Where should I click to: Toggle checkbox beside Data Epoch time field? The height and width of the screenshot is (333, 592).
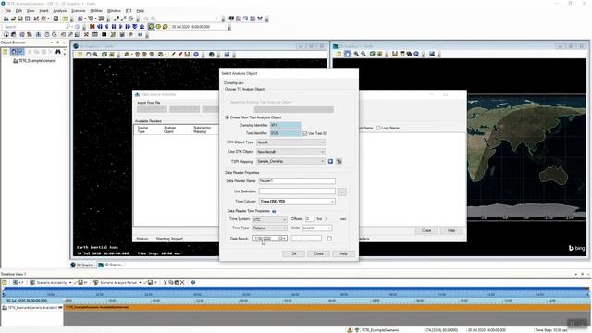tap(329, 239)
